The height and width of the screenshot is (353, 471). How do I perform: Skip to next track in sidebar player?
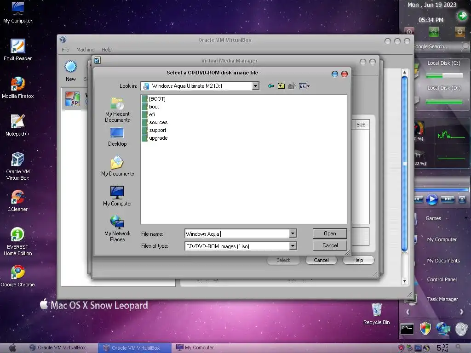coord(448,199)
